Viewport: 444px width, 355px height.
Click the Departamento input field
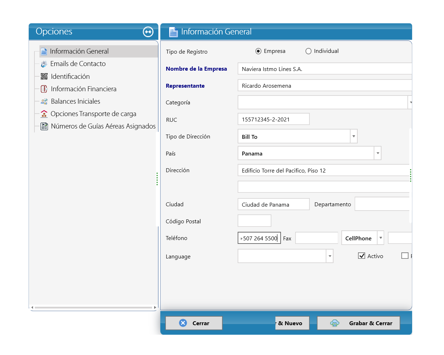[382, 204]
